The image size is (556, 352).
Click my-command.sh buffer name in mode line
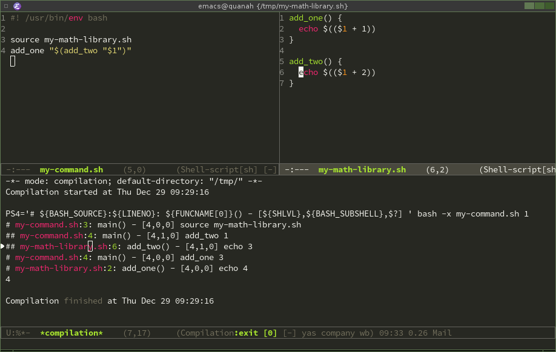pos(71,170)
